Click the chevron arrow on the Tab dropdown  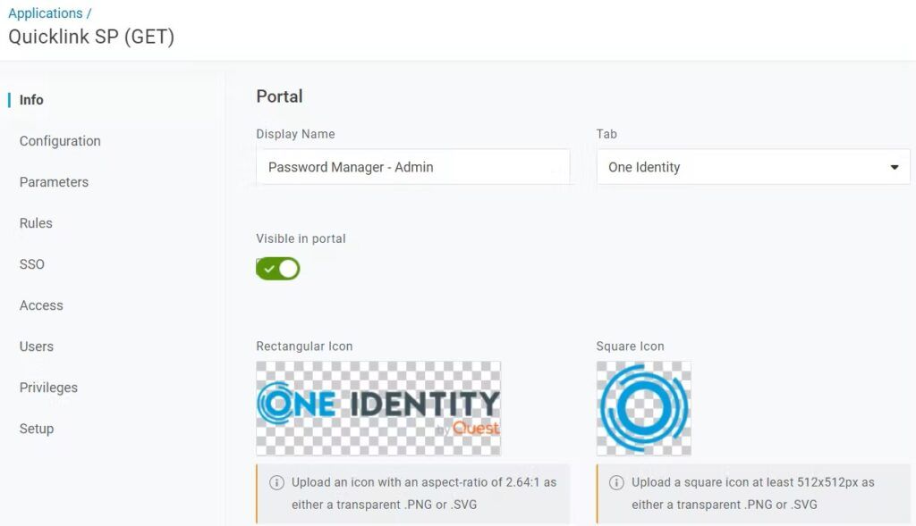pyautogui.click(x=893, y=166)
